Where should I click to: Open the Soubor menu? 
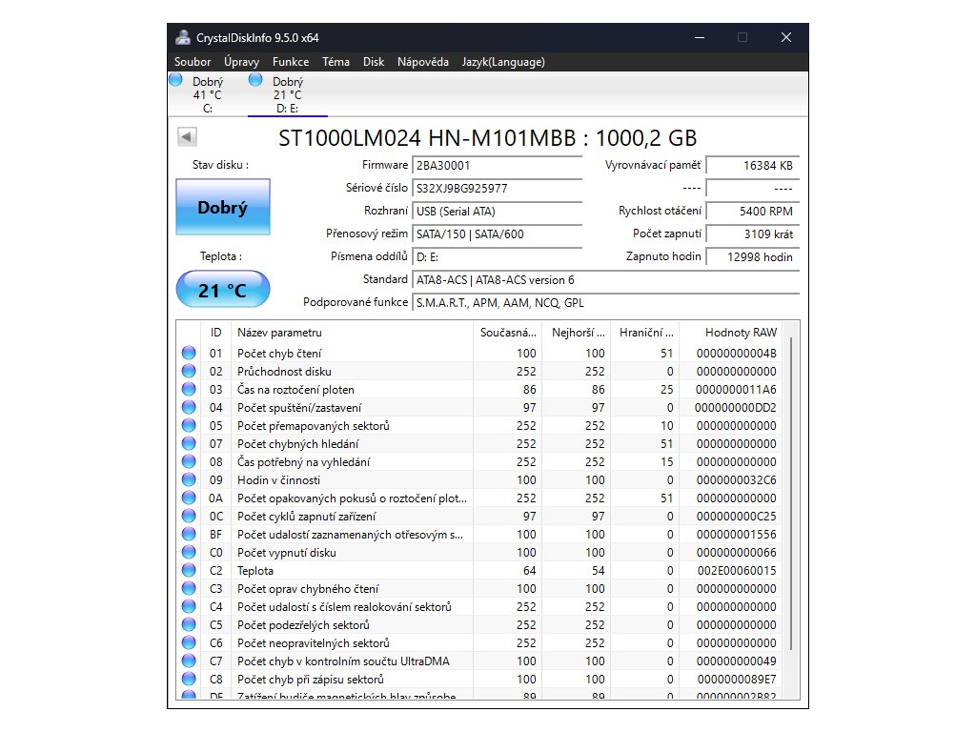(193, 62)
